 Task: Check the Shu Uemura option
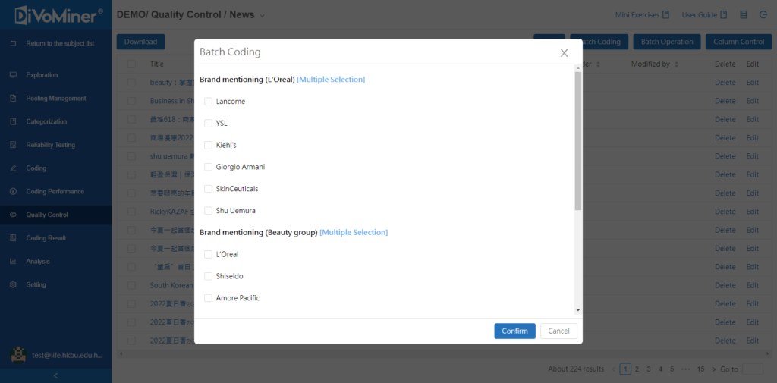[x=208, y=211]
